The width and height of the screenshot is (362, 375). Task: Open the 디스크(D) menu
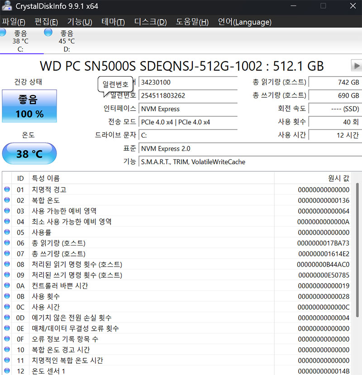150,22
